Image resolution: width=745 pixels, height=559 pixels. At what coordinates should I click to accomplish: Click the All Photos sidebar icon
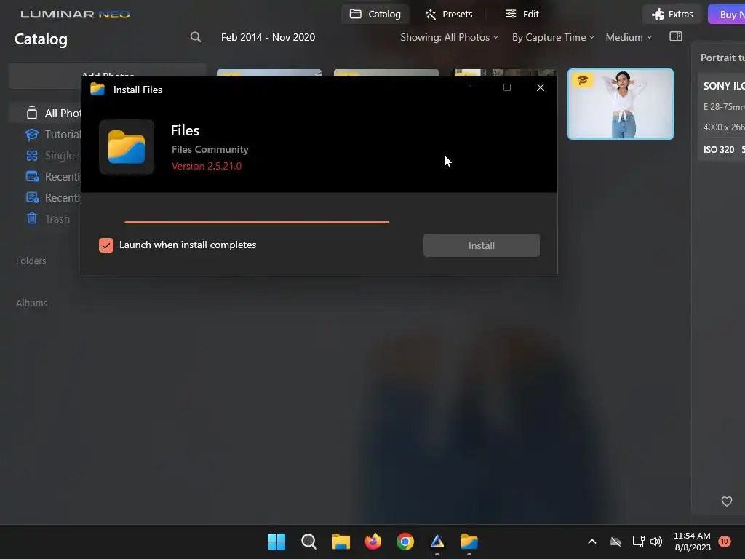(32, 113)
